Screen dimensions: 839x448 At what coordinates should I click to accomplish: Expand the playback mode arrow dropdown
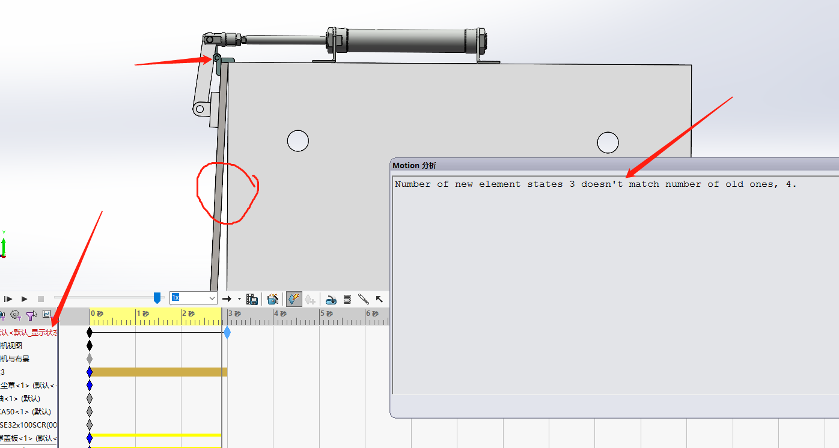click(x=239, y=298)
